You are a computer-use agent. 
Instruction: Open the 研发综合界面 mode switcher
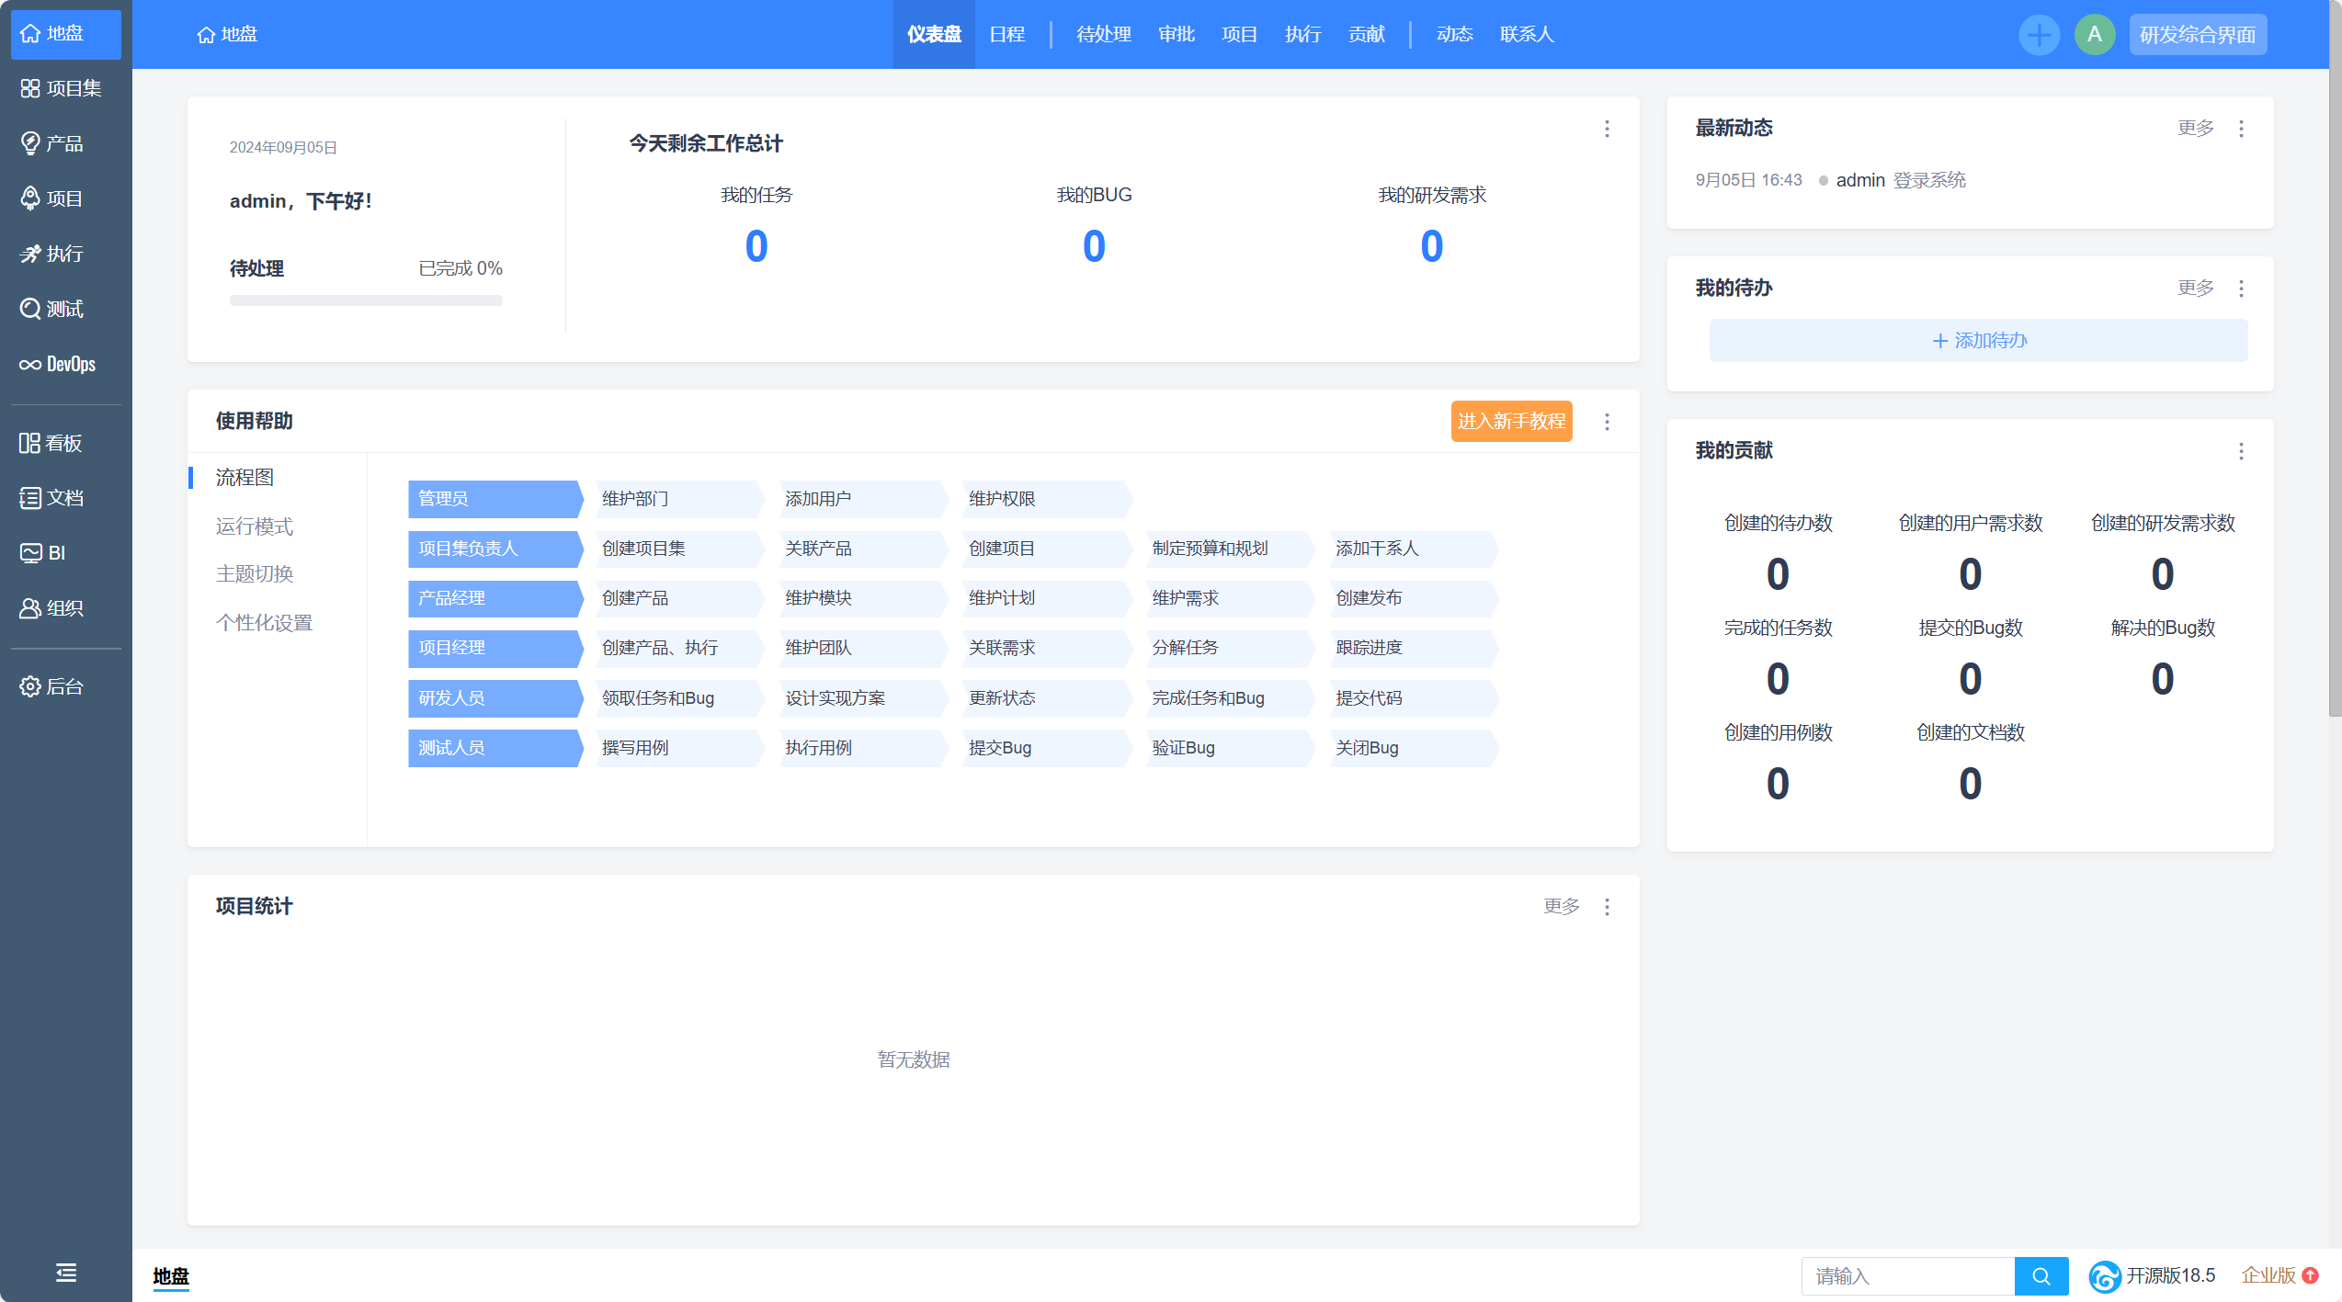pos(2198,35)
